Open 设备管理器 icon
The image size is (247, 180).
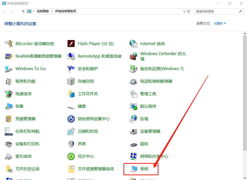(x=133, y=131)
